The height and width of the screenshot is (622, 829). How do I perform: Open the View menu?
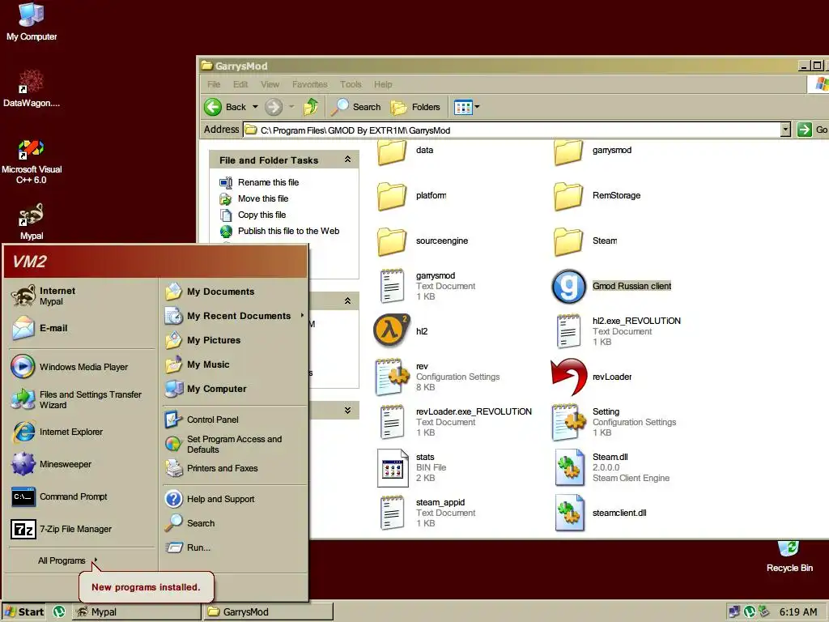(270, 84)
